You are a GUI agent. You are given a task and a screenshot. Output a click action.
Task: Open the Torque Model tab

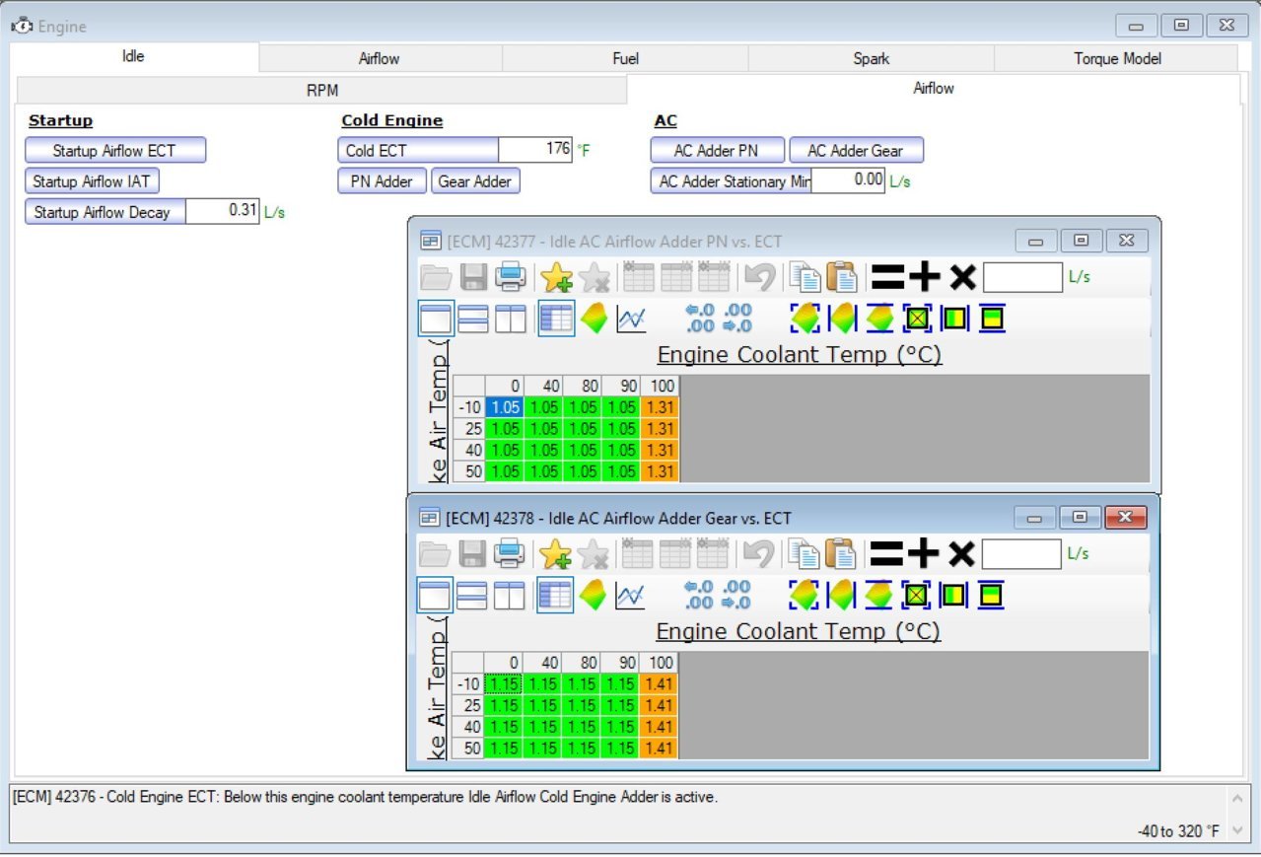pyautogui.click(x=1117, y=58)
